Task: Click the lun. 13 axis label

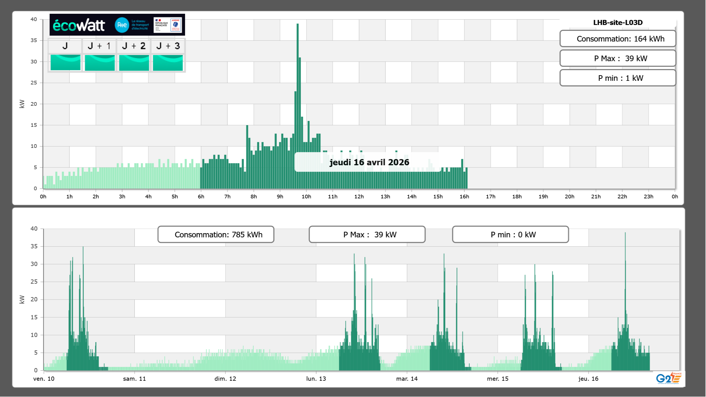Action: [x=316, y=379]
